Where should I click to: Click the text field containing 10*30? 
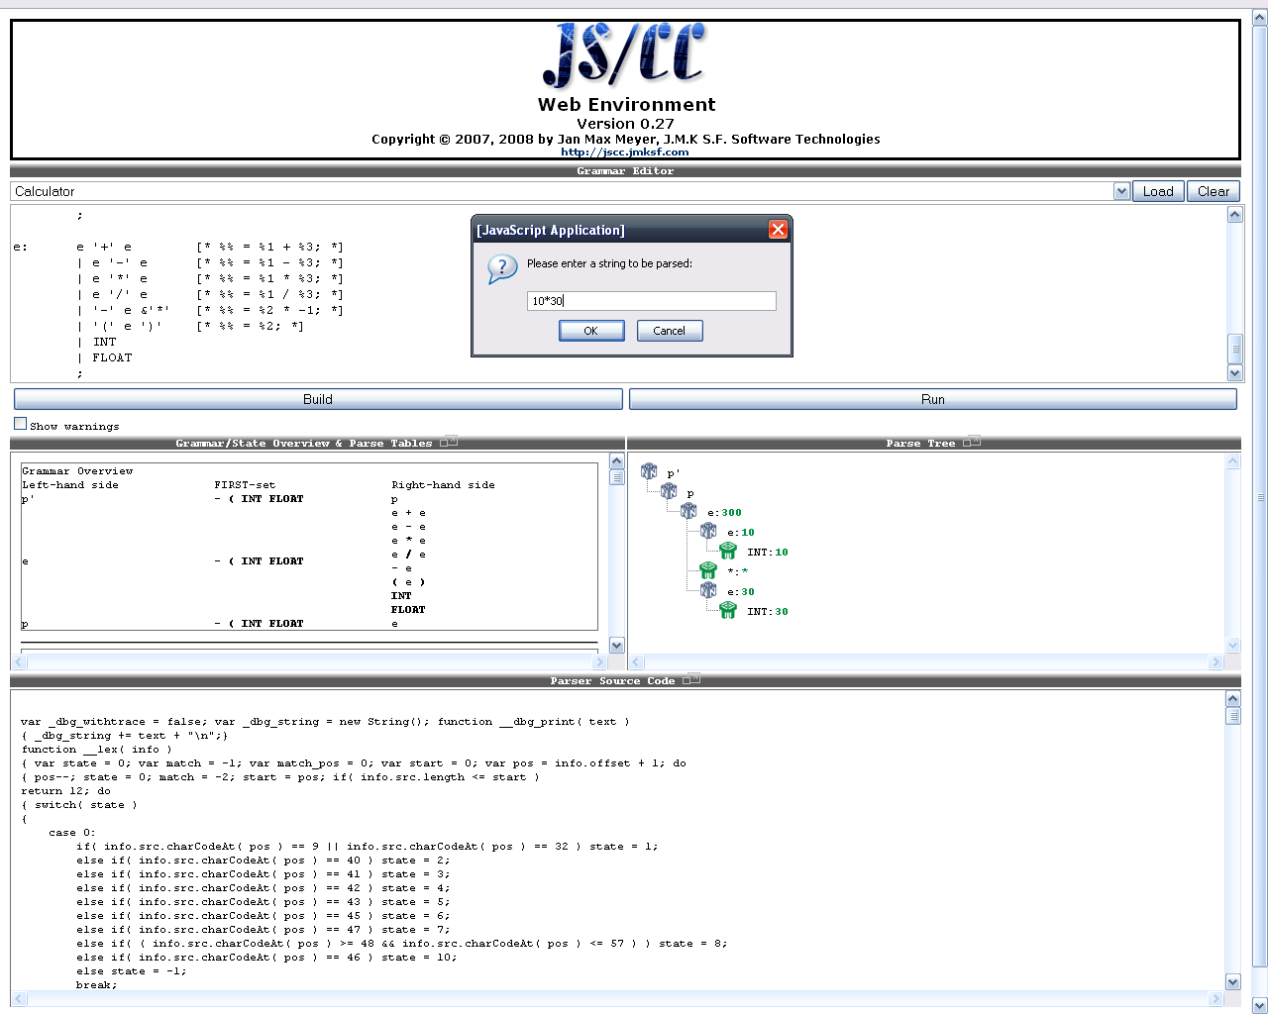tap(651, 300)
